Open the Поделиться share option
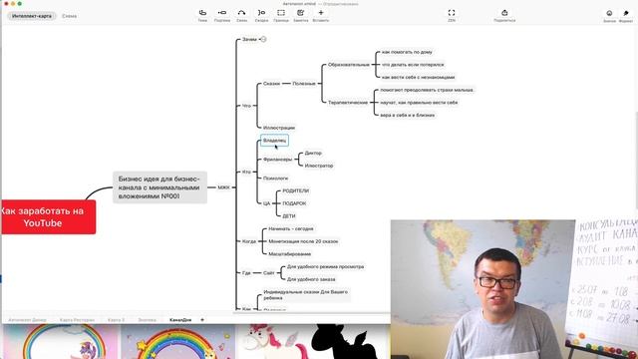 pos(504,16)
